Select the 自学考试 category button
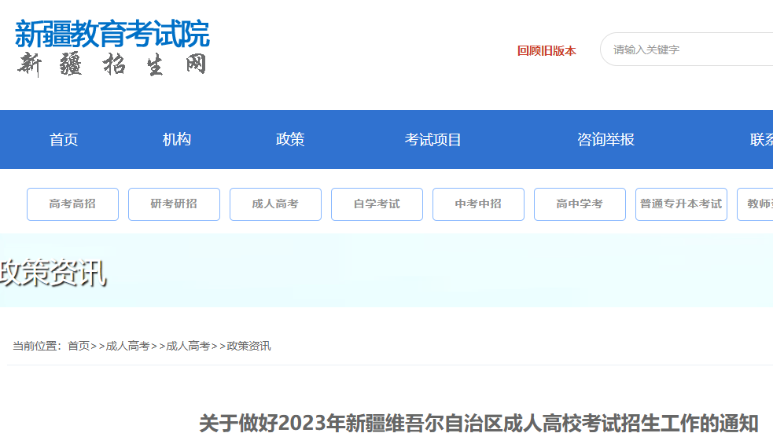This screenshot has width=773, height=444. coord(377,204)
